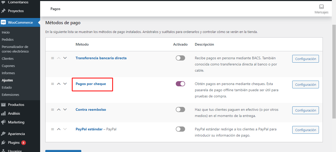Open Transferencia bancaria directa link
This screenshot has width=336, height=152.
pyautogui.click(x=101, y=58)
